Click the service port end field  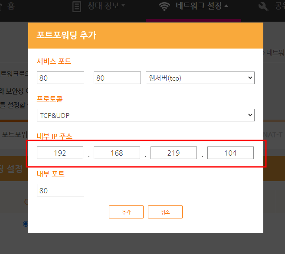(x=117, y=78)
